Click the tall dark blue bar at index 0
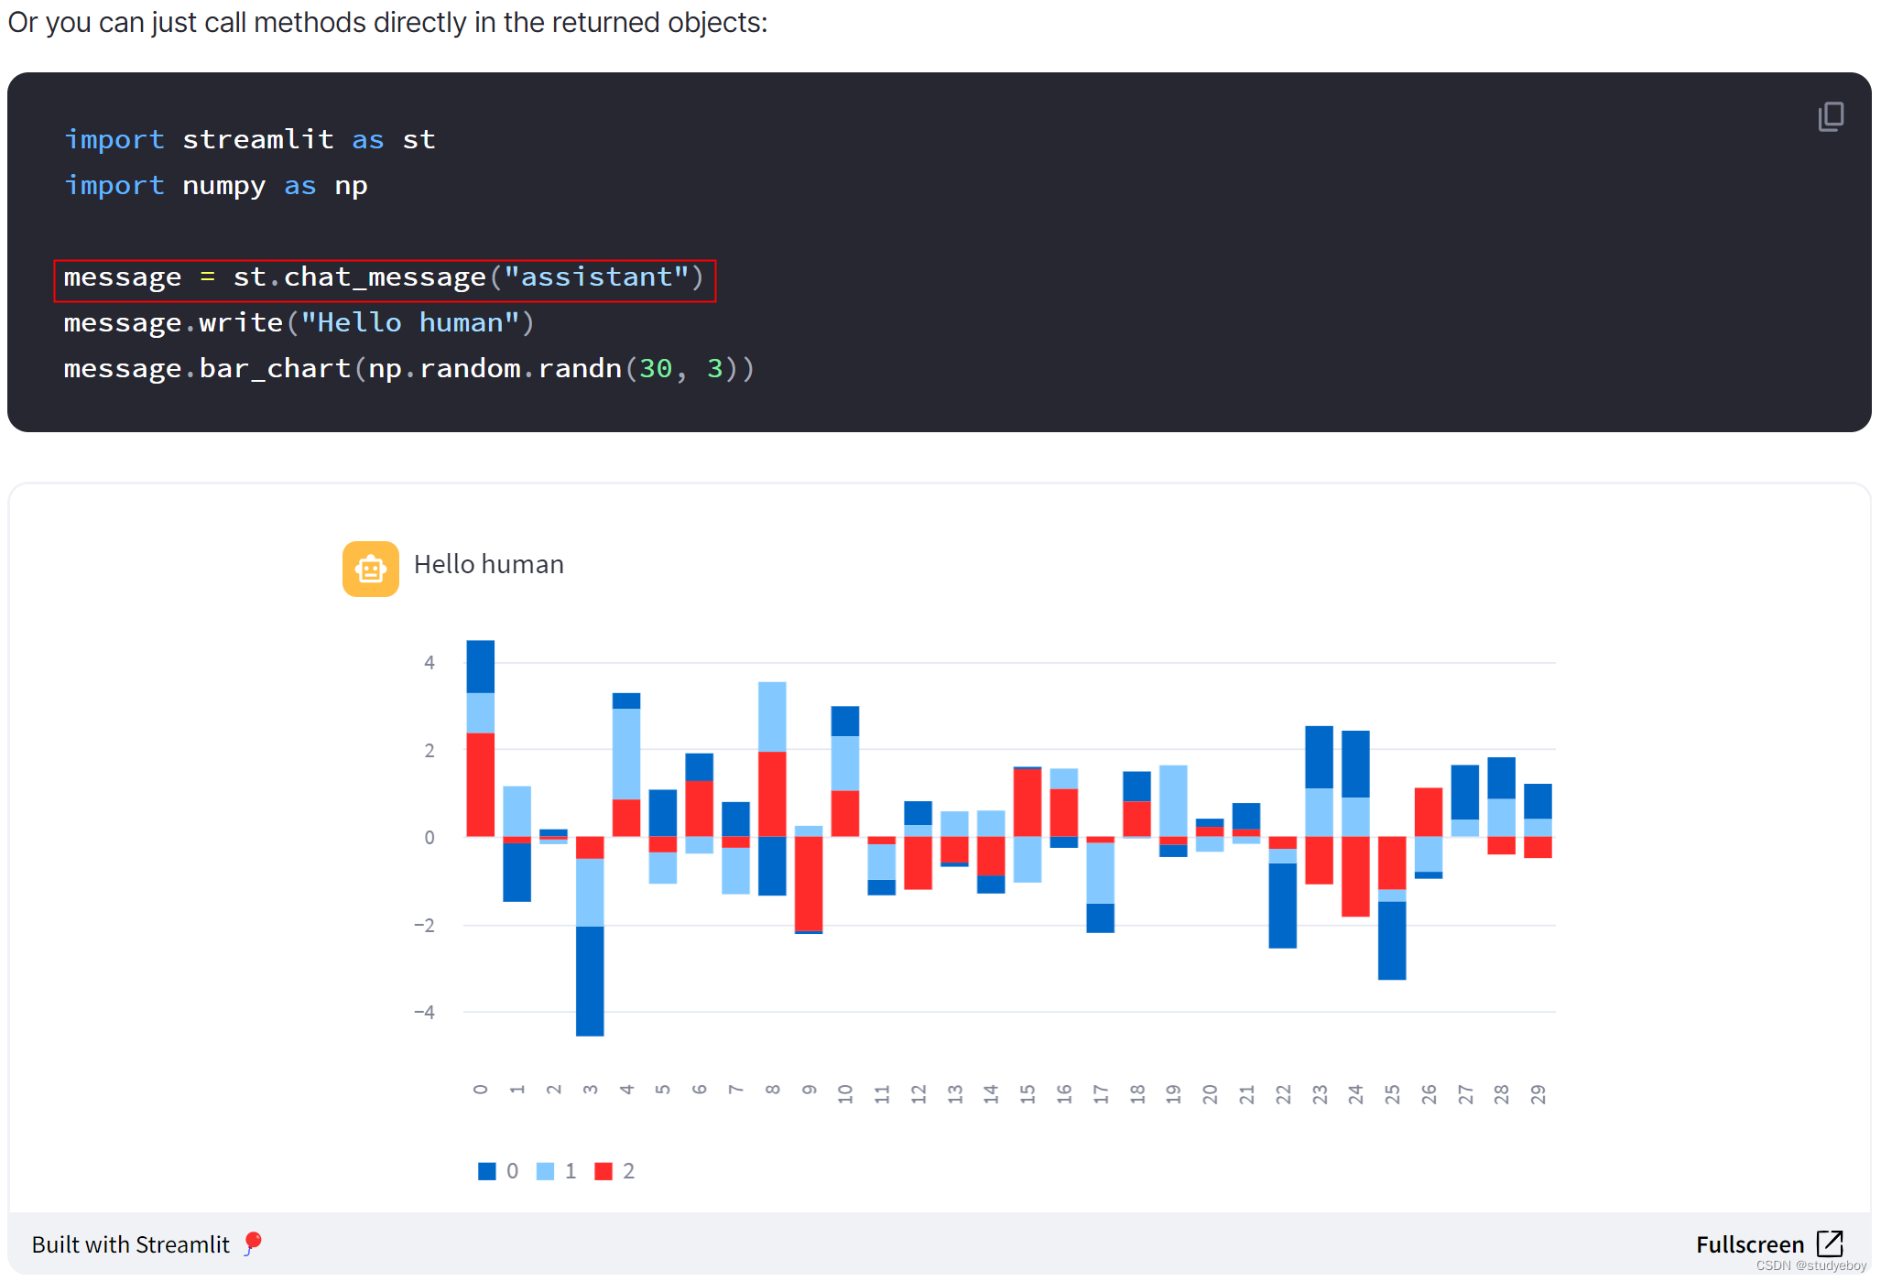 click(480, 666)
